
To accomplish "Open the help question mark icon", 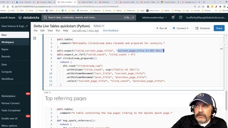I will (181, 17).
